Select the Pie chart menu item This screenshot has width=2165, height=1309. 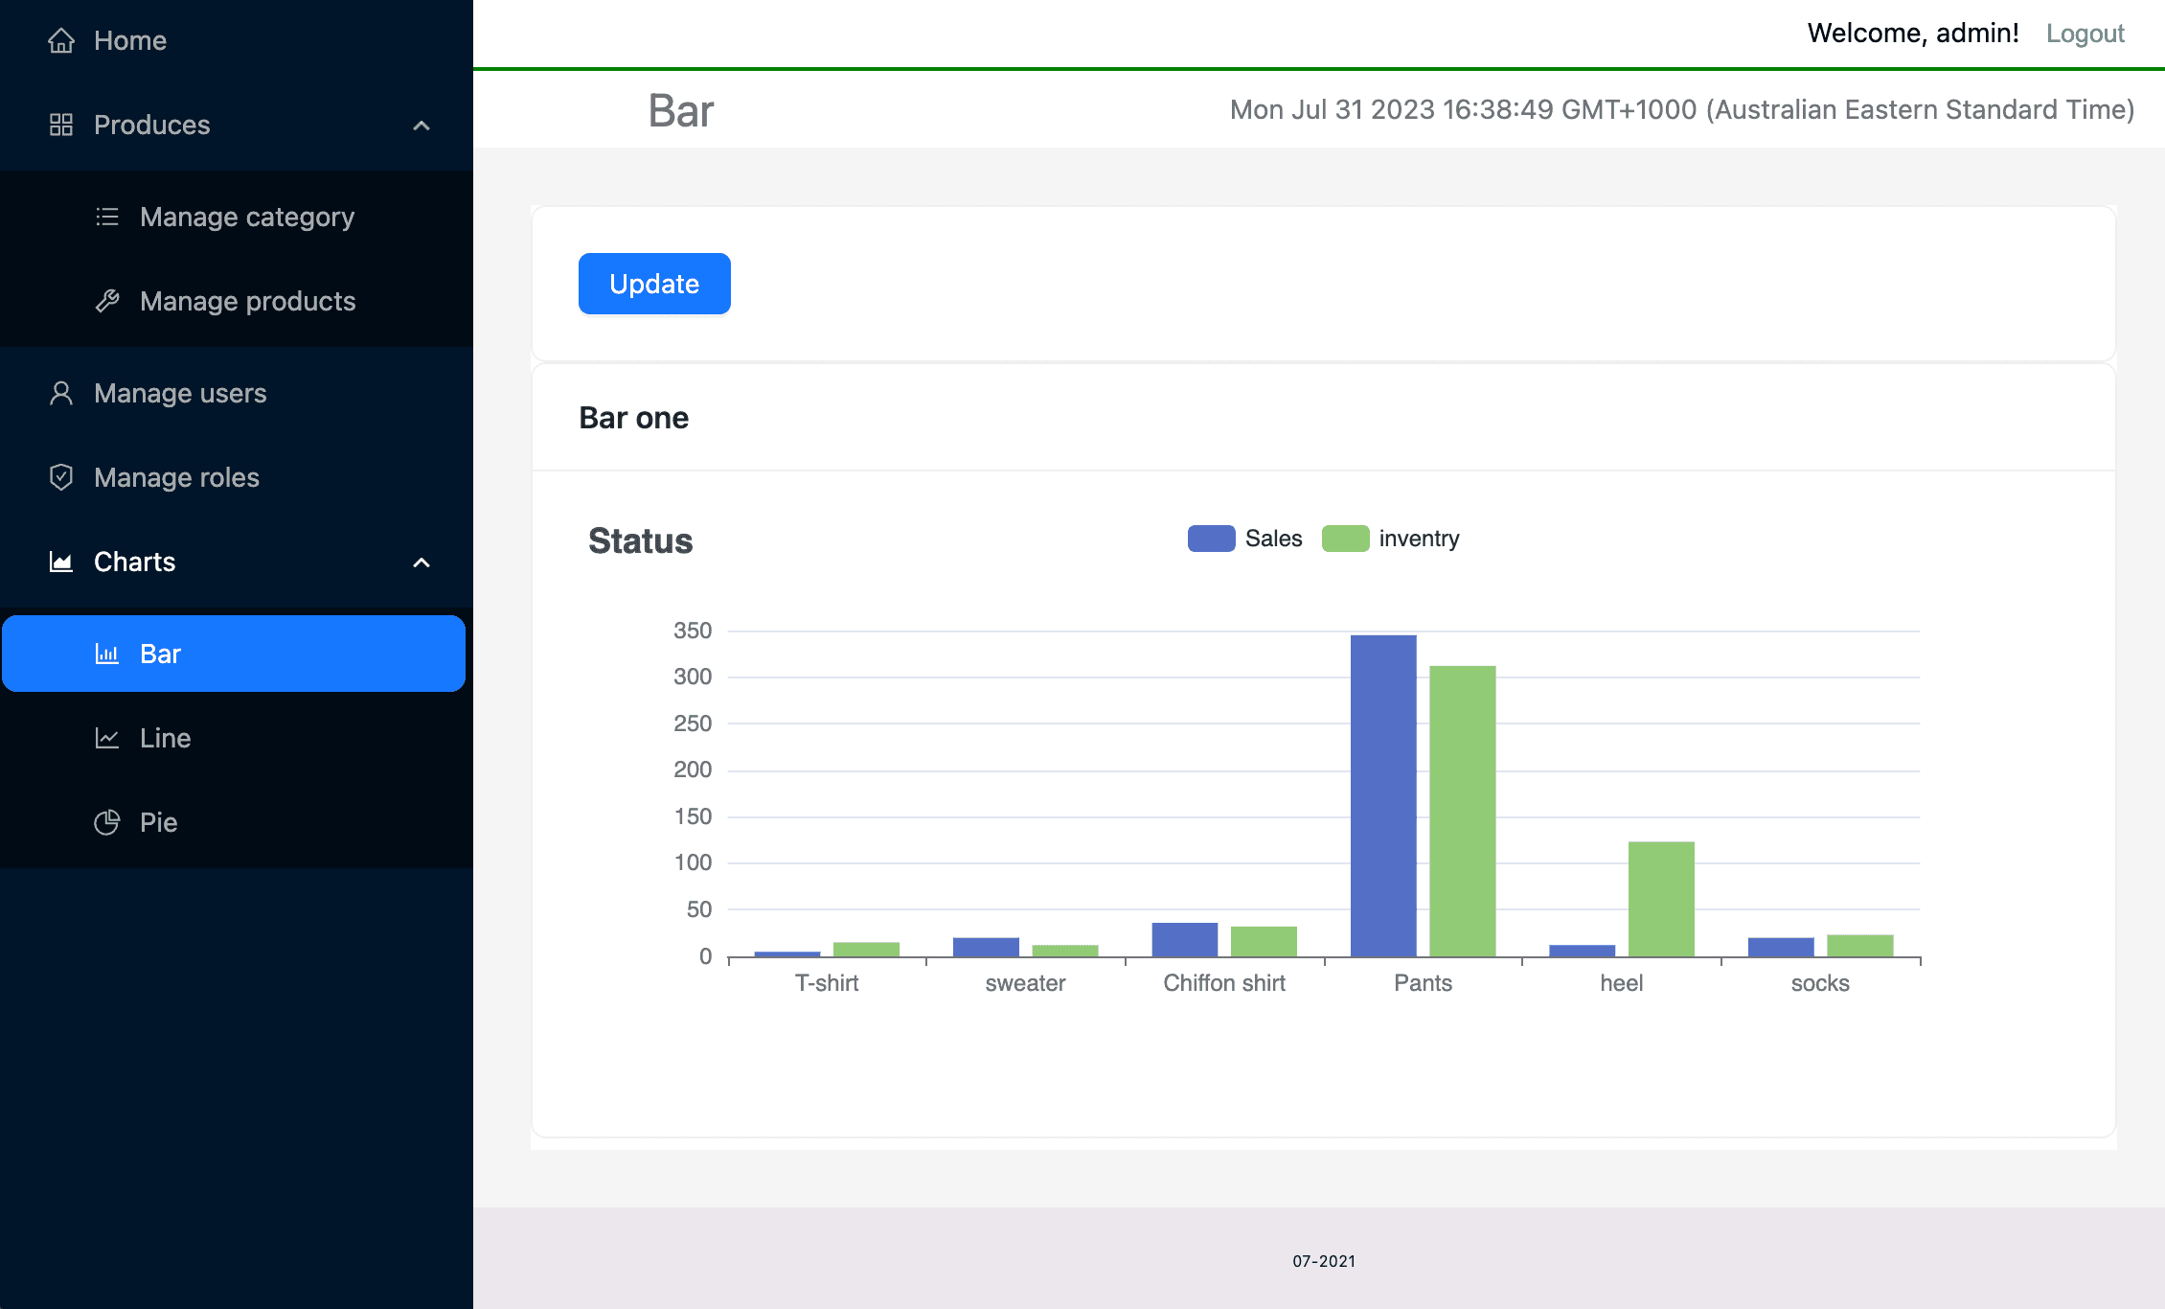[158, 820]
